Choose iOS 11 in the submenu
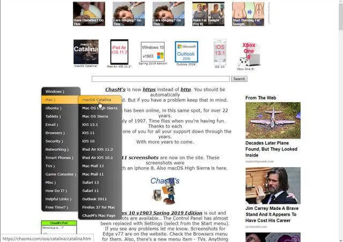343x242 pixels. tap(100, 133)
